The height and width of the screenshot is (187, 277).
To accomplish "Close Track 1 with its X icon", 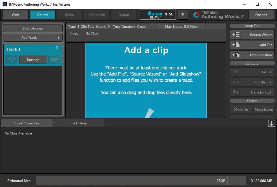I will (57, 47).
